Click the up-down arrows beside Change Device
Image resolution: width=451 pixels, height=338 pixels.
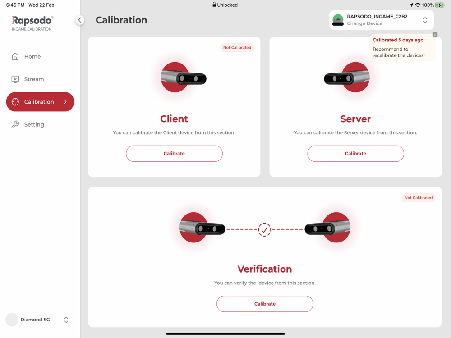[x=425, y=20]
